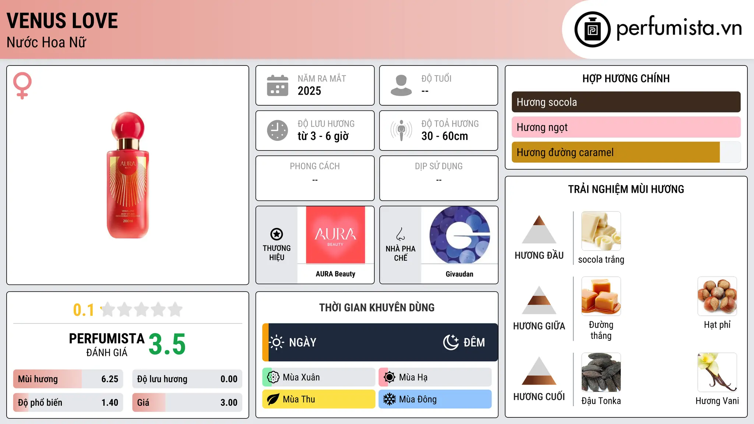Click the Hương đầu pyramid icon
Image resolution: width=754 pixels, height=424 pixels.
coord(539,229)
